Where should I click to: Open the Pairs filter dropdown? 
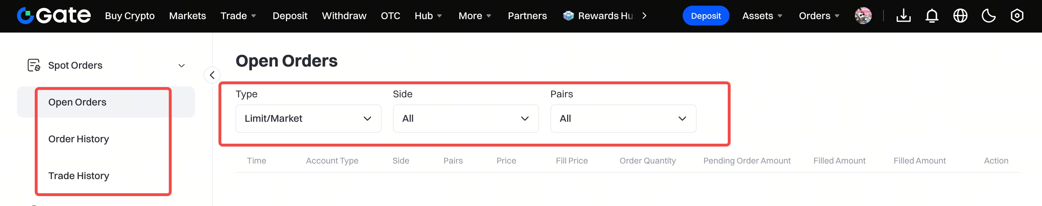pos(623,118)
